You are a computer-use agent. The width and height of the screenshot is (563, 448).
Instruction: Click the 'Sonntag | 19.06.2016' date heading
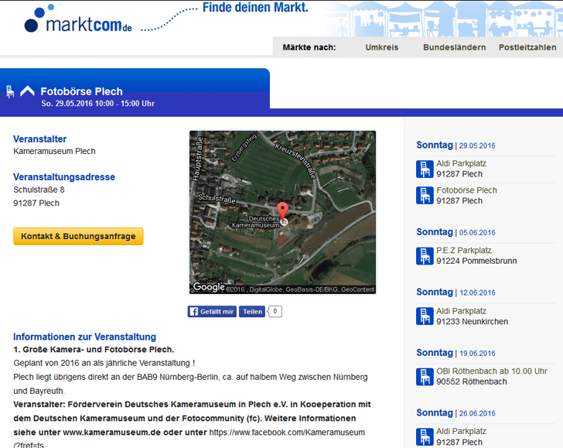click(x=456, y=353)
